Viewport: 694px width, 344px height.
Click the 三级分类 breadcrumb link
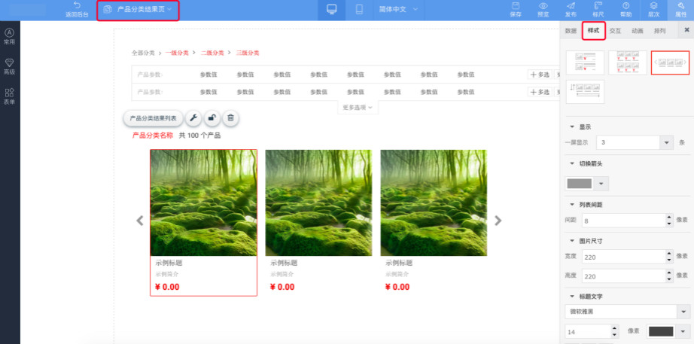tap(248, 53)
